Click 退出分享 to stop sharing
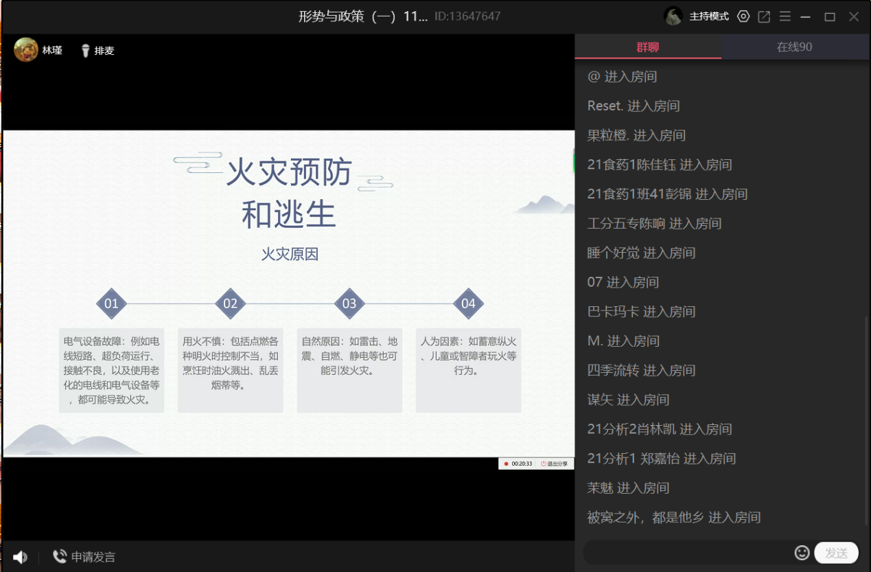The image size is (871, 572). (555, 464)
